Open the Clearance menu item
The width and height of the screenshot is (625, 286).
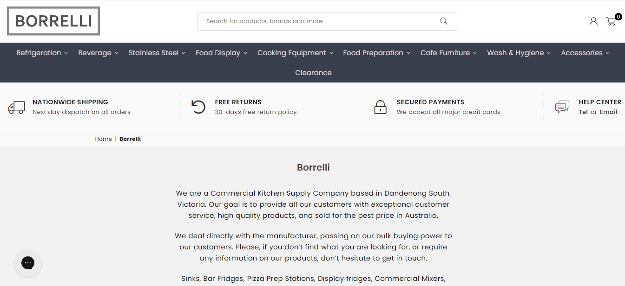tap(313, 73)
